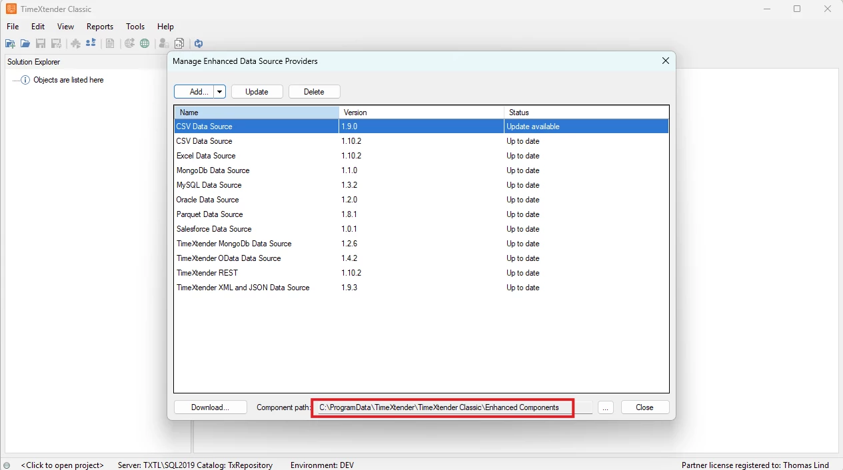This screenshot has width=843, height=470.
Task: Open the Edit menu
Action: click(x=38, y=27)
